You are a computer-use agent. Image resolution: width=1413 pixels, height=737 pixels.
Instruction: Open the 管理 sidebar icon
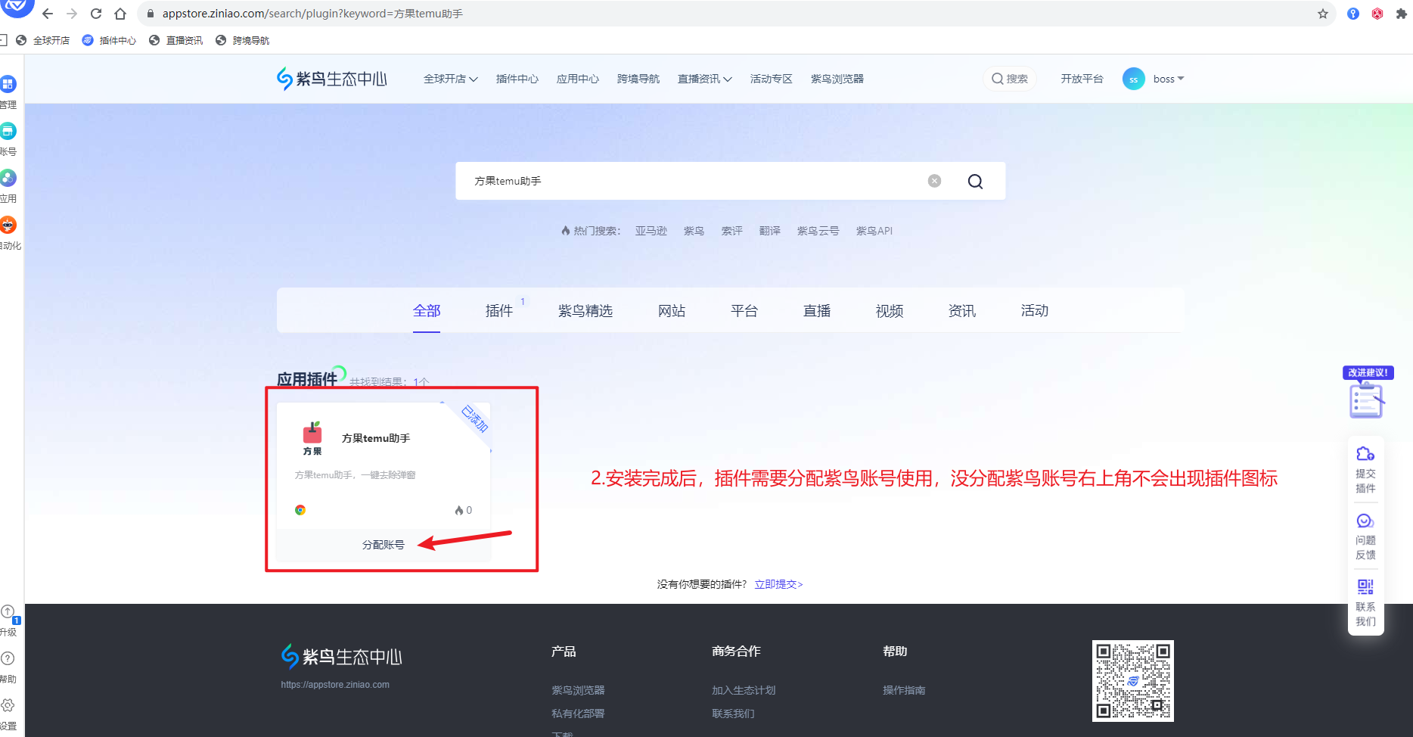tap(8, 84)
